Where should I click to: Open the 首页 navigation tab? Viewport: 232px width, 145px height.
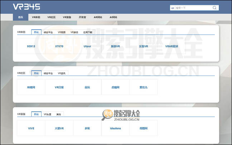pyautogui.click(x=20, y=17)
